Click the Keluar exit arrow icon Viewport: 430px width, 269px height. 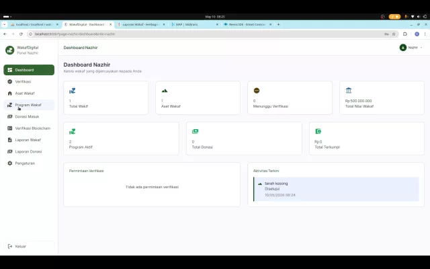pyautogui.click(x=10, y=246)
